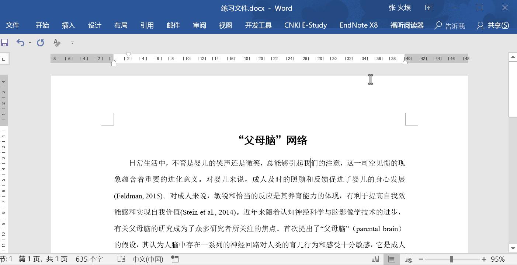Click the page count 第 1 页, 共 1 页

[x=44, y=259]
